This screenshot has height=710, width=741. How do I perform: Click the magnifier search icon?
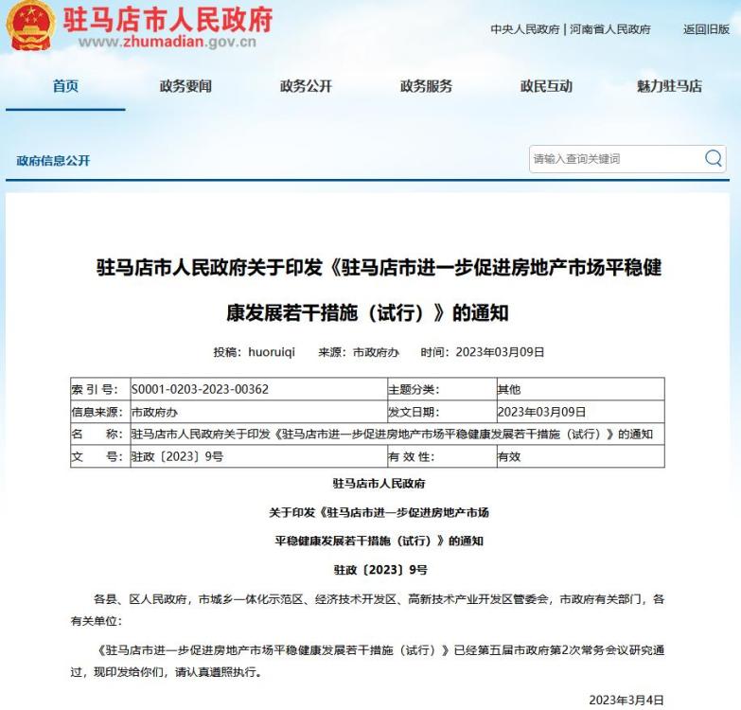click(x=713, y=159)
